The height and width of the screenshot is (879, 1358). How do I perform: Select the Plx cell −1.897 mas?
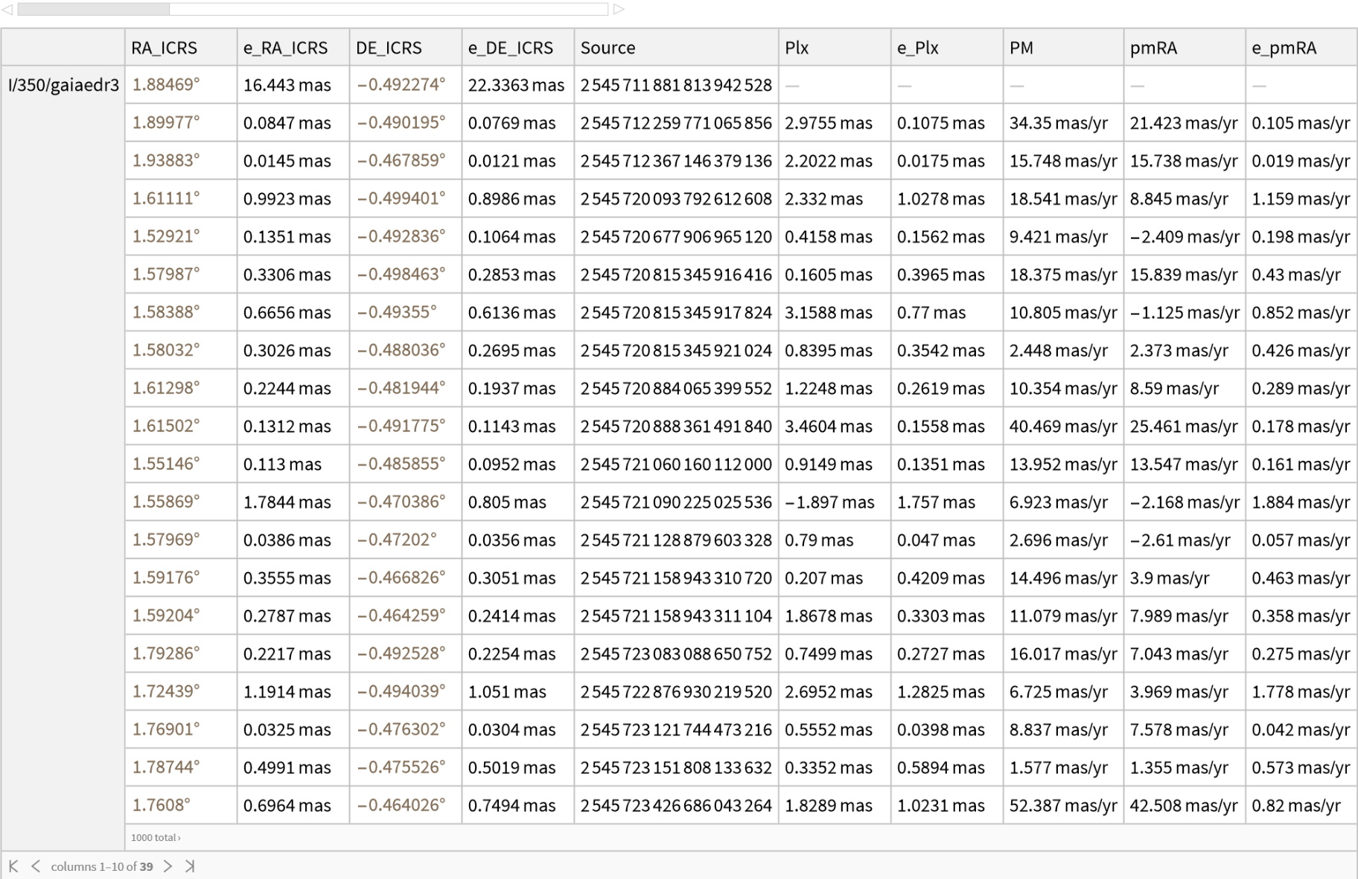pos(829,502)
